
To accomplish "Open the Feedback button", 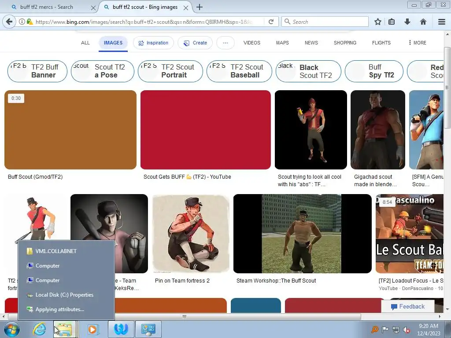I will [x=407, y=307].
